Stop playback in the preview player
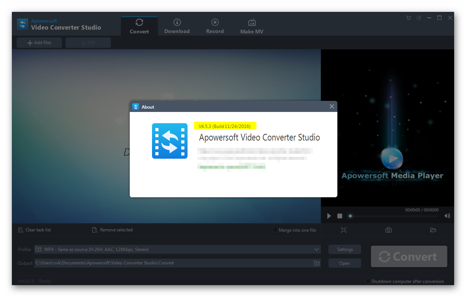This screenshot has width=466, height=297. click(340, 216)
